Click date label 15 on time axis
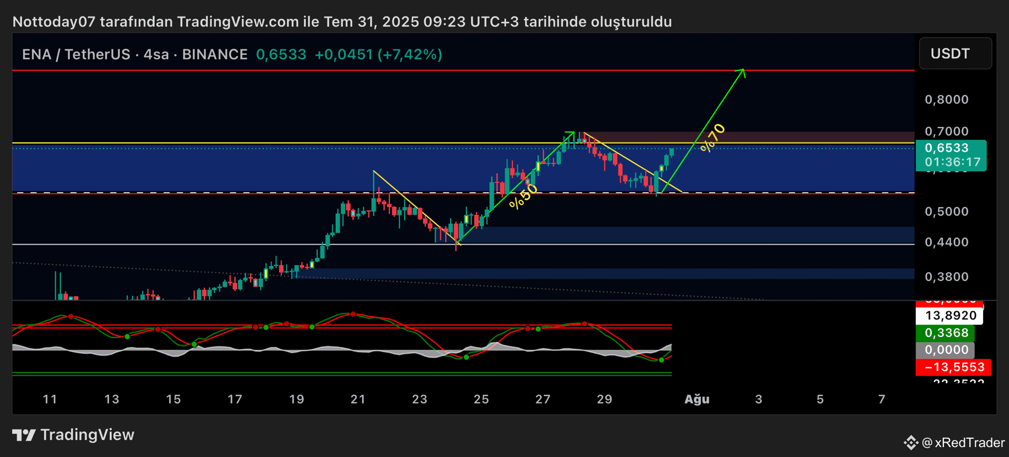This screenshot has width=1009, height=457. (173, 399)
